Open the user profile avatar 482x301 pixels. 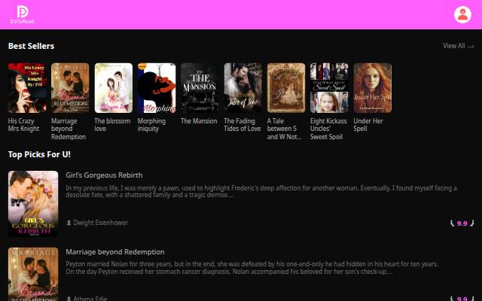(462, 14)
